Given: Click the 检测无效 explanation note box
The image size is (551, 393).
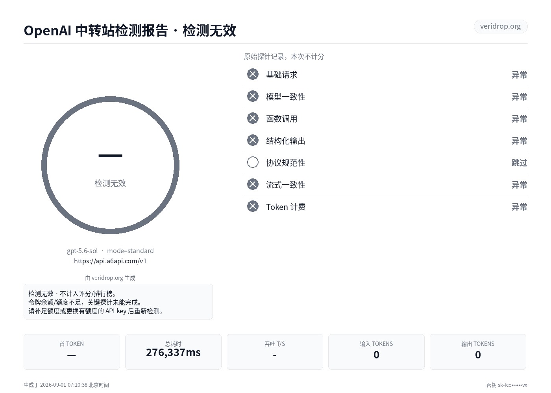Looking at the screenshot, I should (x=118, y=302).
